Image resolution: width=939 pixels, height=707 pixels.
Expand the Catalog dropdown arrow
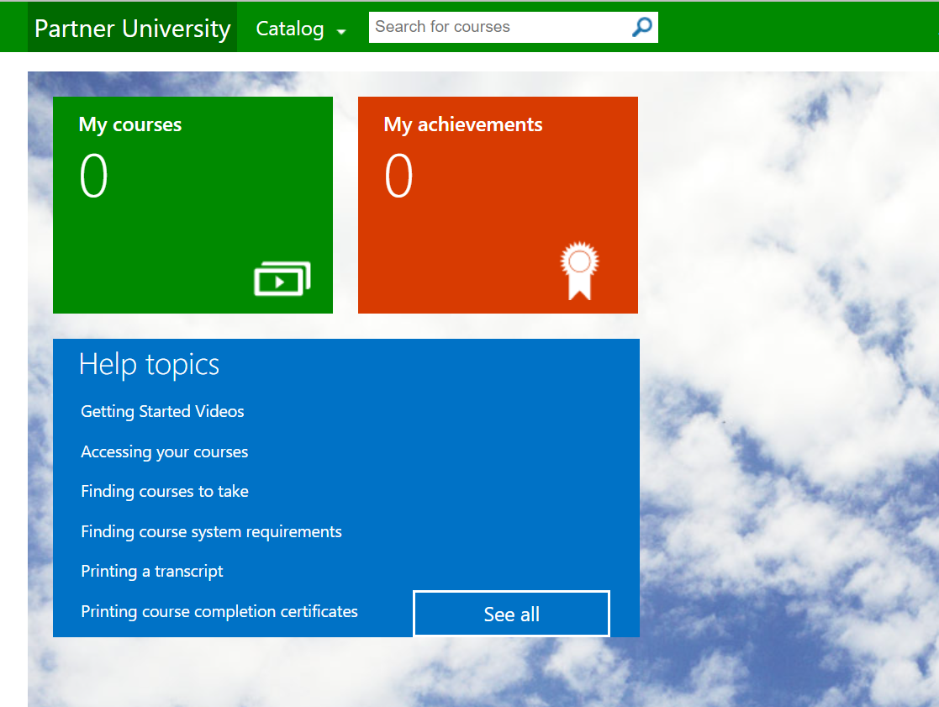tap(341, 30)
